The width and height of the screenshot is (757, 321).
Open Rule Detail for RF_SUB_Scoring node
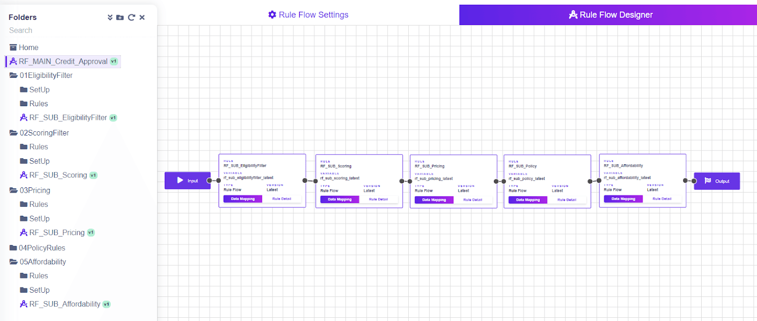[378, 200]
